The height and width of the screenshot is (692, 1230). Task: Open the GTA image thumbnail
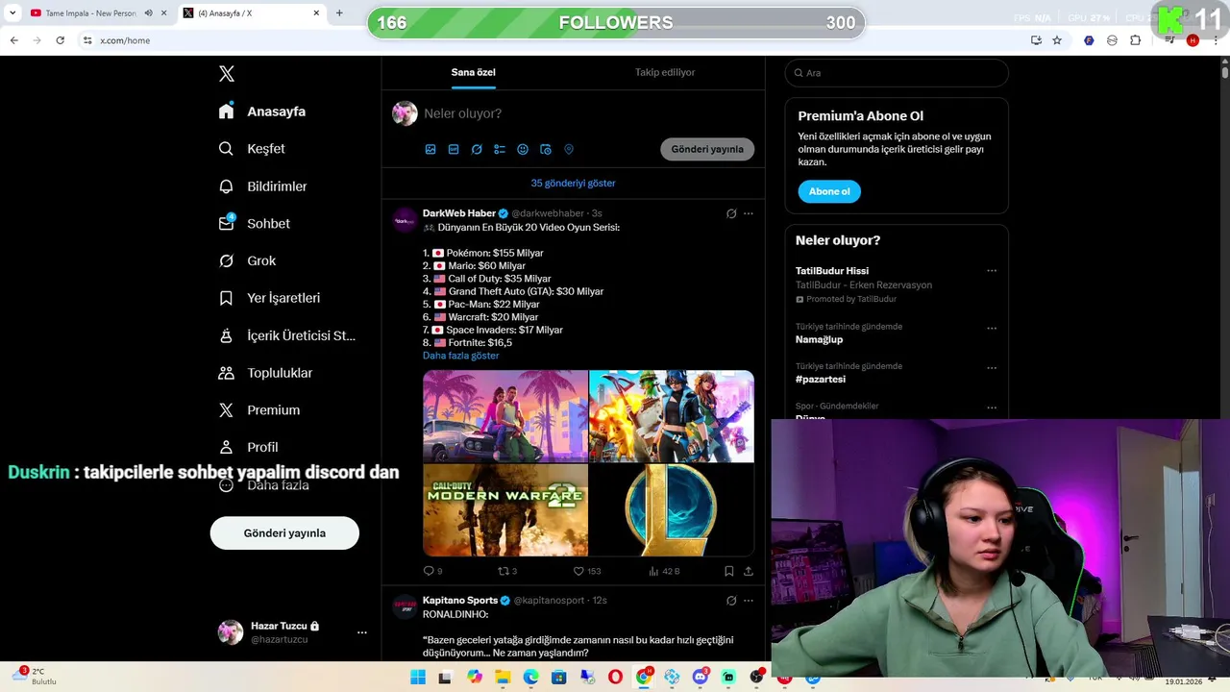coord(505,416)
